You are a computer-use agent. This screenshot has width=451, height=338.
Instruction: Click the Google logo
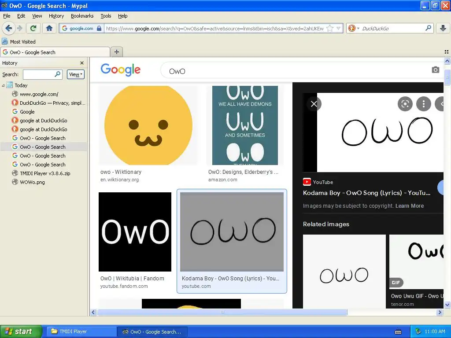point(121,70)
